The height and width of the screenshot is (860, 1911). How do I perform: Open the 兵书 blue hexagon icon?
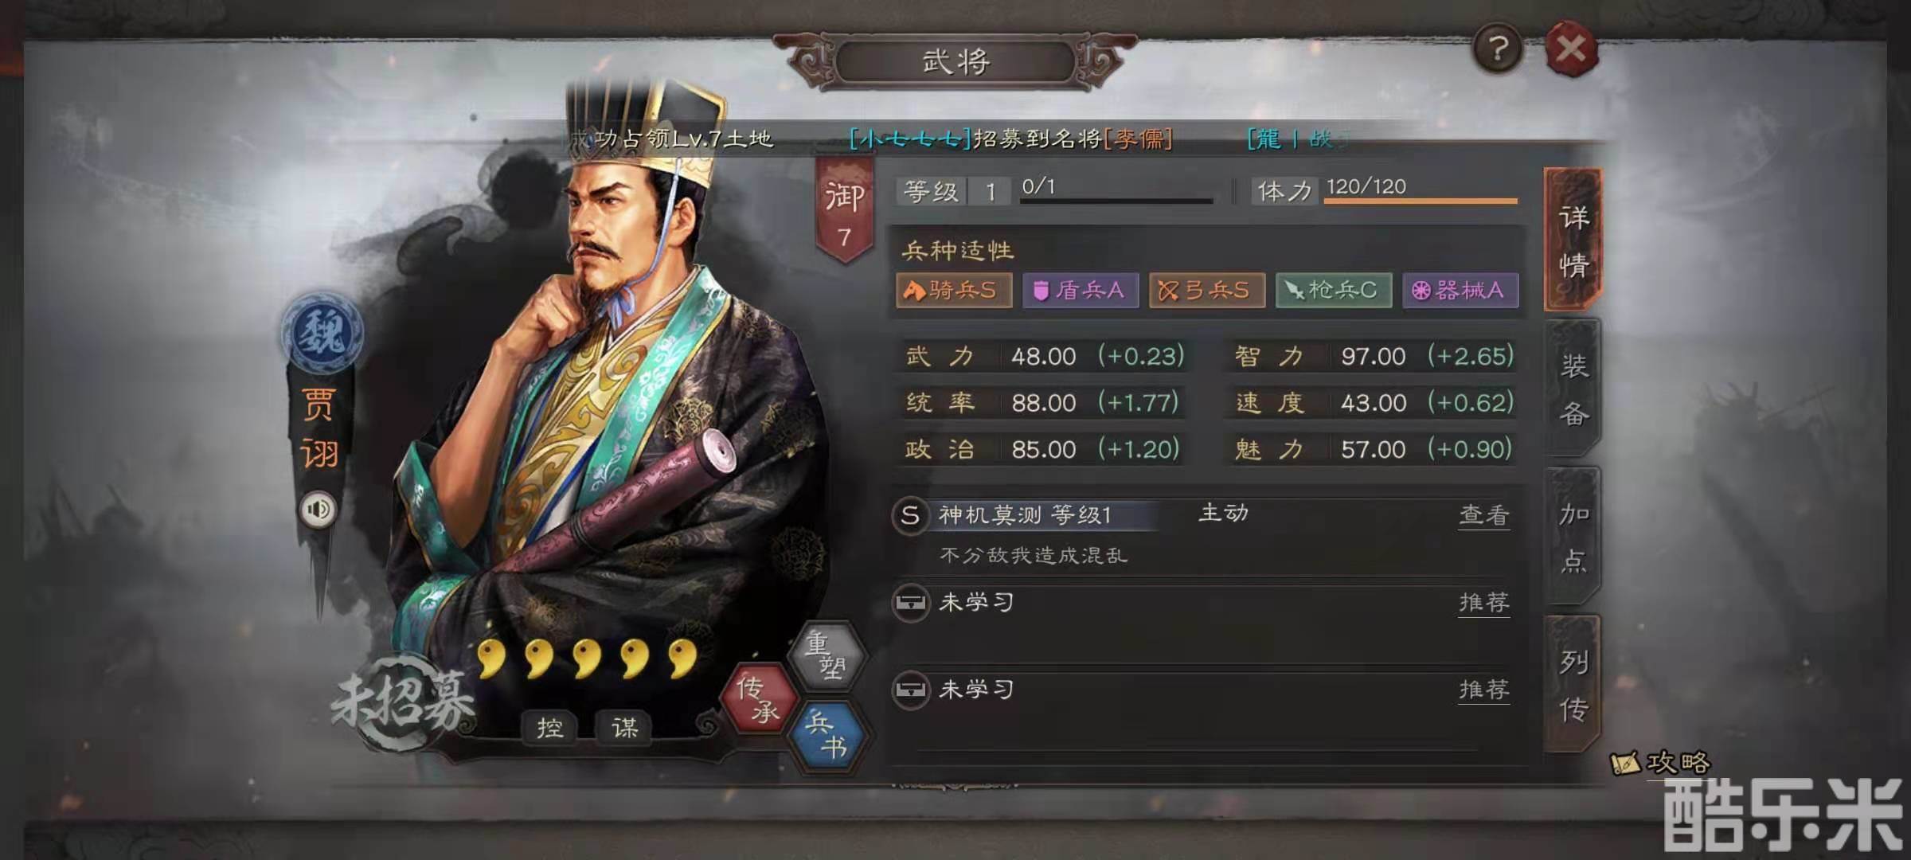pos(827,735)
